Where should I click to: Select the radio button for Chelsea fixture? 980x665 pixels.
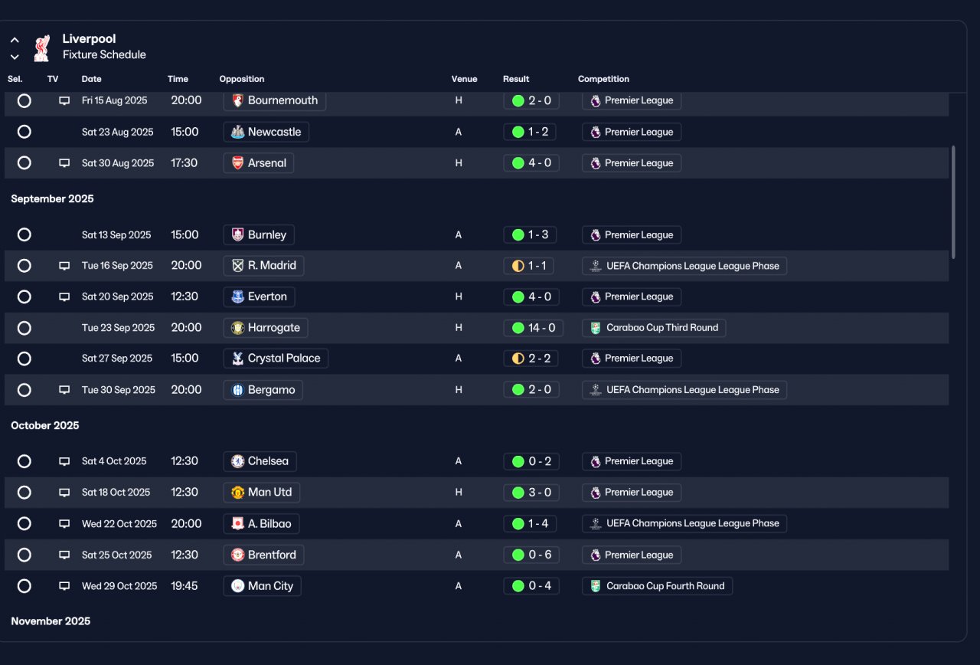coord(24,461)
